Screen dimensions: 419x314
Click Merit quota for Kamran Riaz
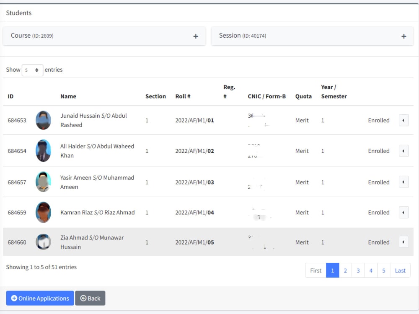pos(302,213)
